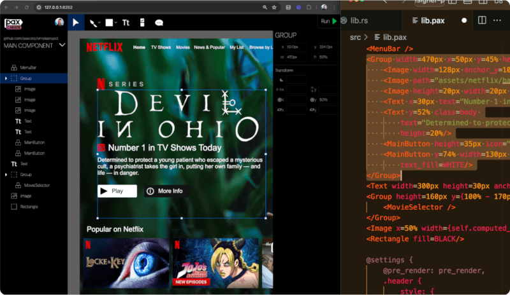Open browser zoom magnifier icon
The image size is (510, 295).
tap(265, 7)
